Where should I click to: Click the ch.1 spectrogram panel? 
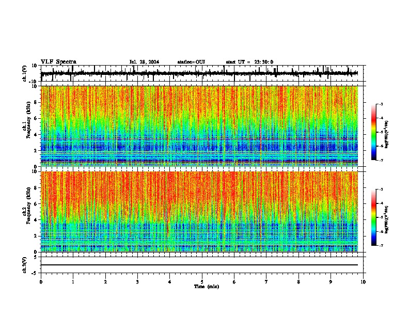[x=199, y=126]
